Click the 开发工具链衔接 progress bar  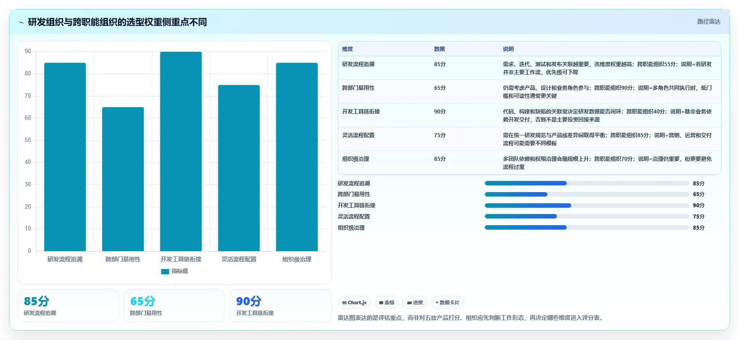pyautogui.click(x=587, y=206)
